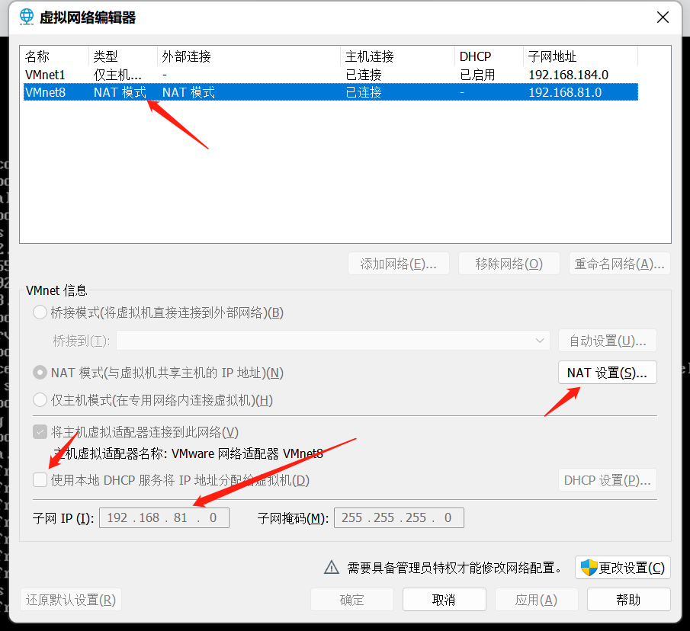Open NAT 设置(S) dialog
Viewport: 690px width, 631px height.
point(607,373)
